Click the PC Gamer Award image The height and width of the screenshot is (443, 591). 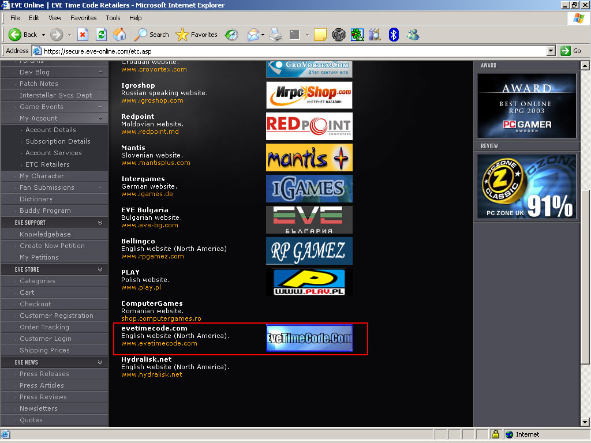(526, 106)
